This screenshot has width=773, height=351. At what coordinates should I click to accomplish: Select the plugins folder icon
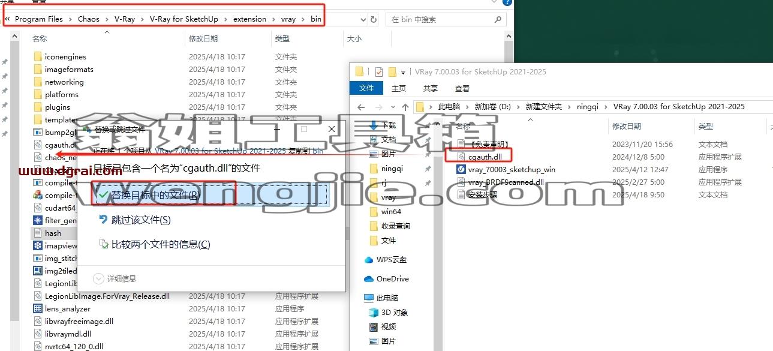[x=38, y=107]
